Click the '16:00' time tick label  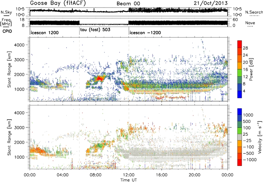pos(161,175)
